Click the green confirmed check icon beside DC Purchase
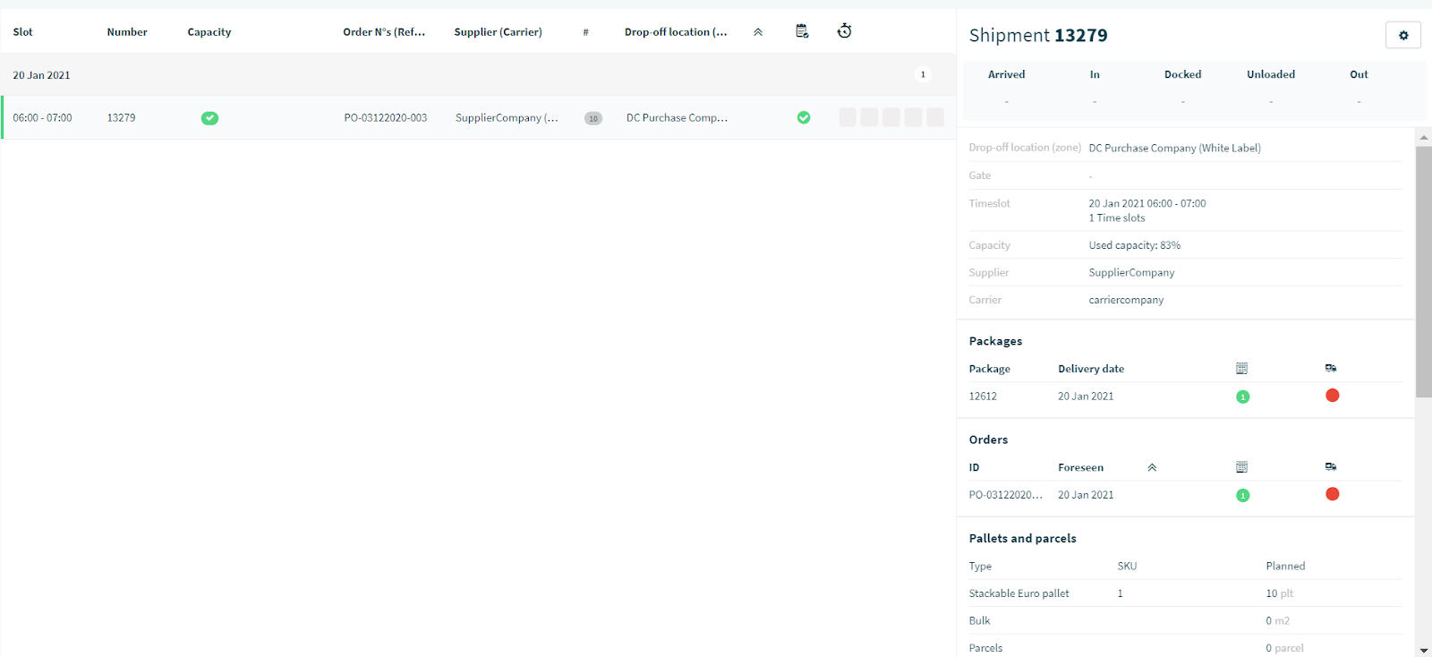 (x=804, y=117)
